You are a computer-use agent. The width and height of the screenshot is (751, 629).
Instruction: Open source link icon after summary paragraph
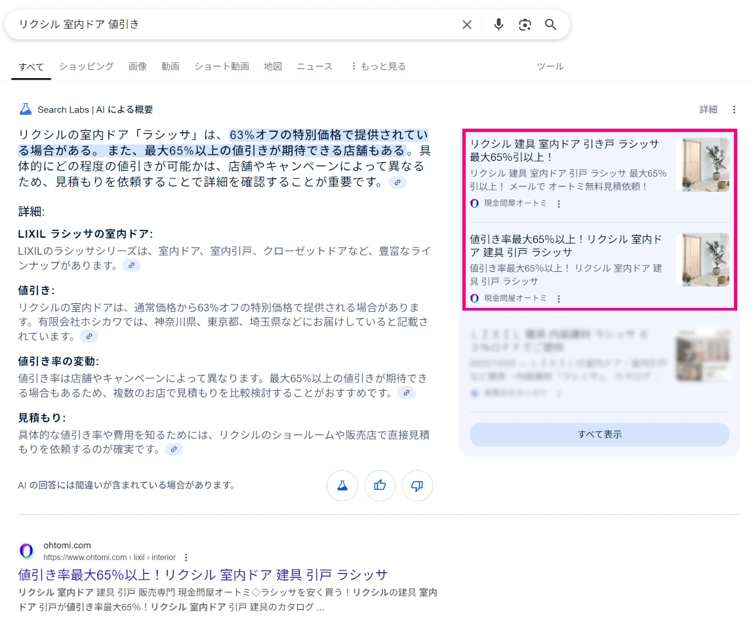[397, 183]
